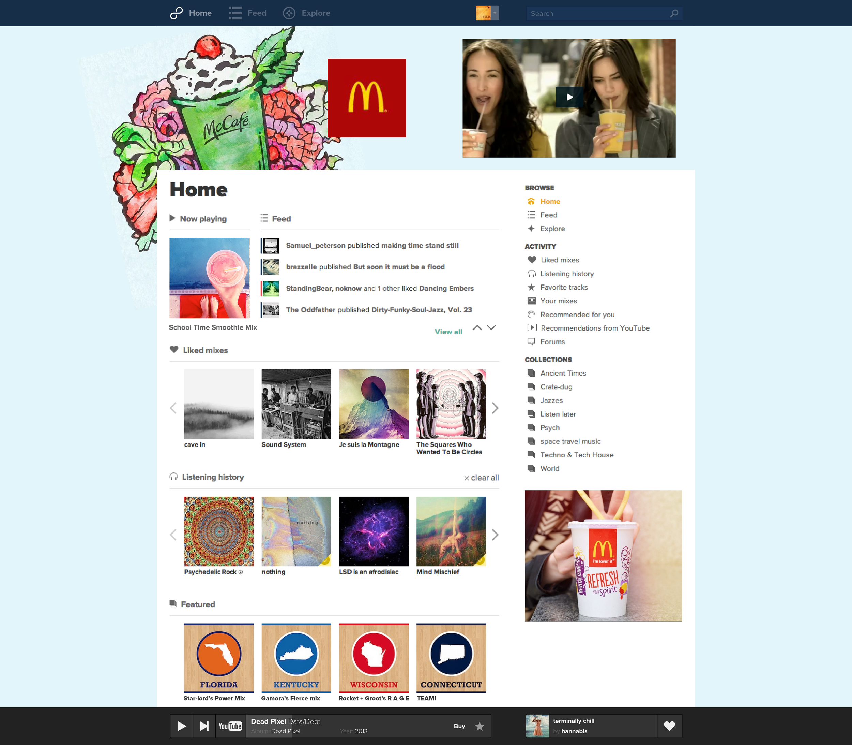Open the nothing mix cover
Viewport: 852px width, 745px height.
tap(296, 531)
